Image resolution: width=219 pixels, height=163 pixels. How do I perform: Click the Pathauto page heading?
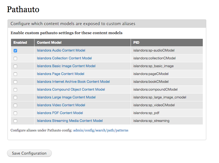[23, 10]
